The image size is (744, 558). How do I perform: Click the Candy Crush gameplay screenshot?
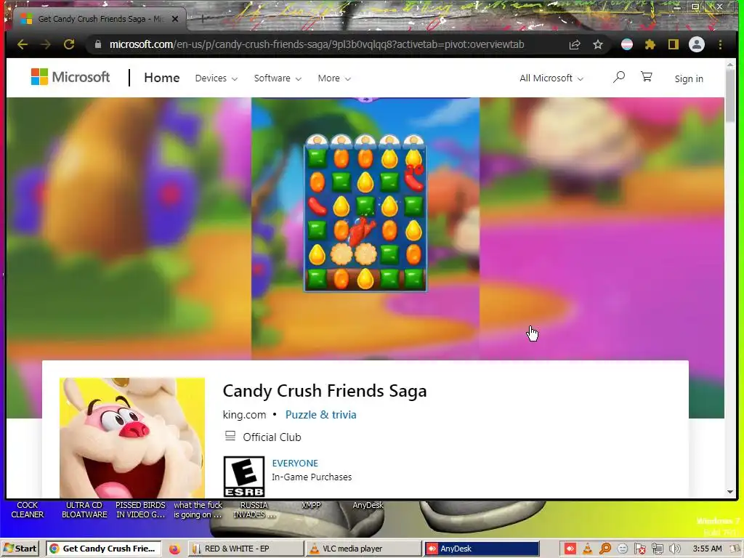pyautogui.click(x=365, y=227)
